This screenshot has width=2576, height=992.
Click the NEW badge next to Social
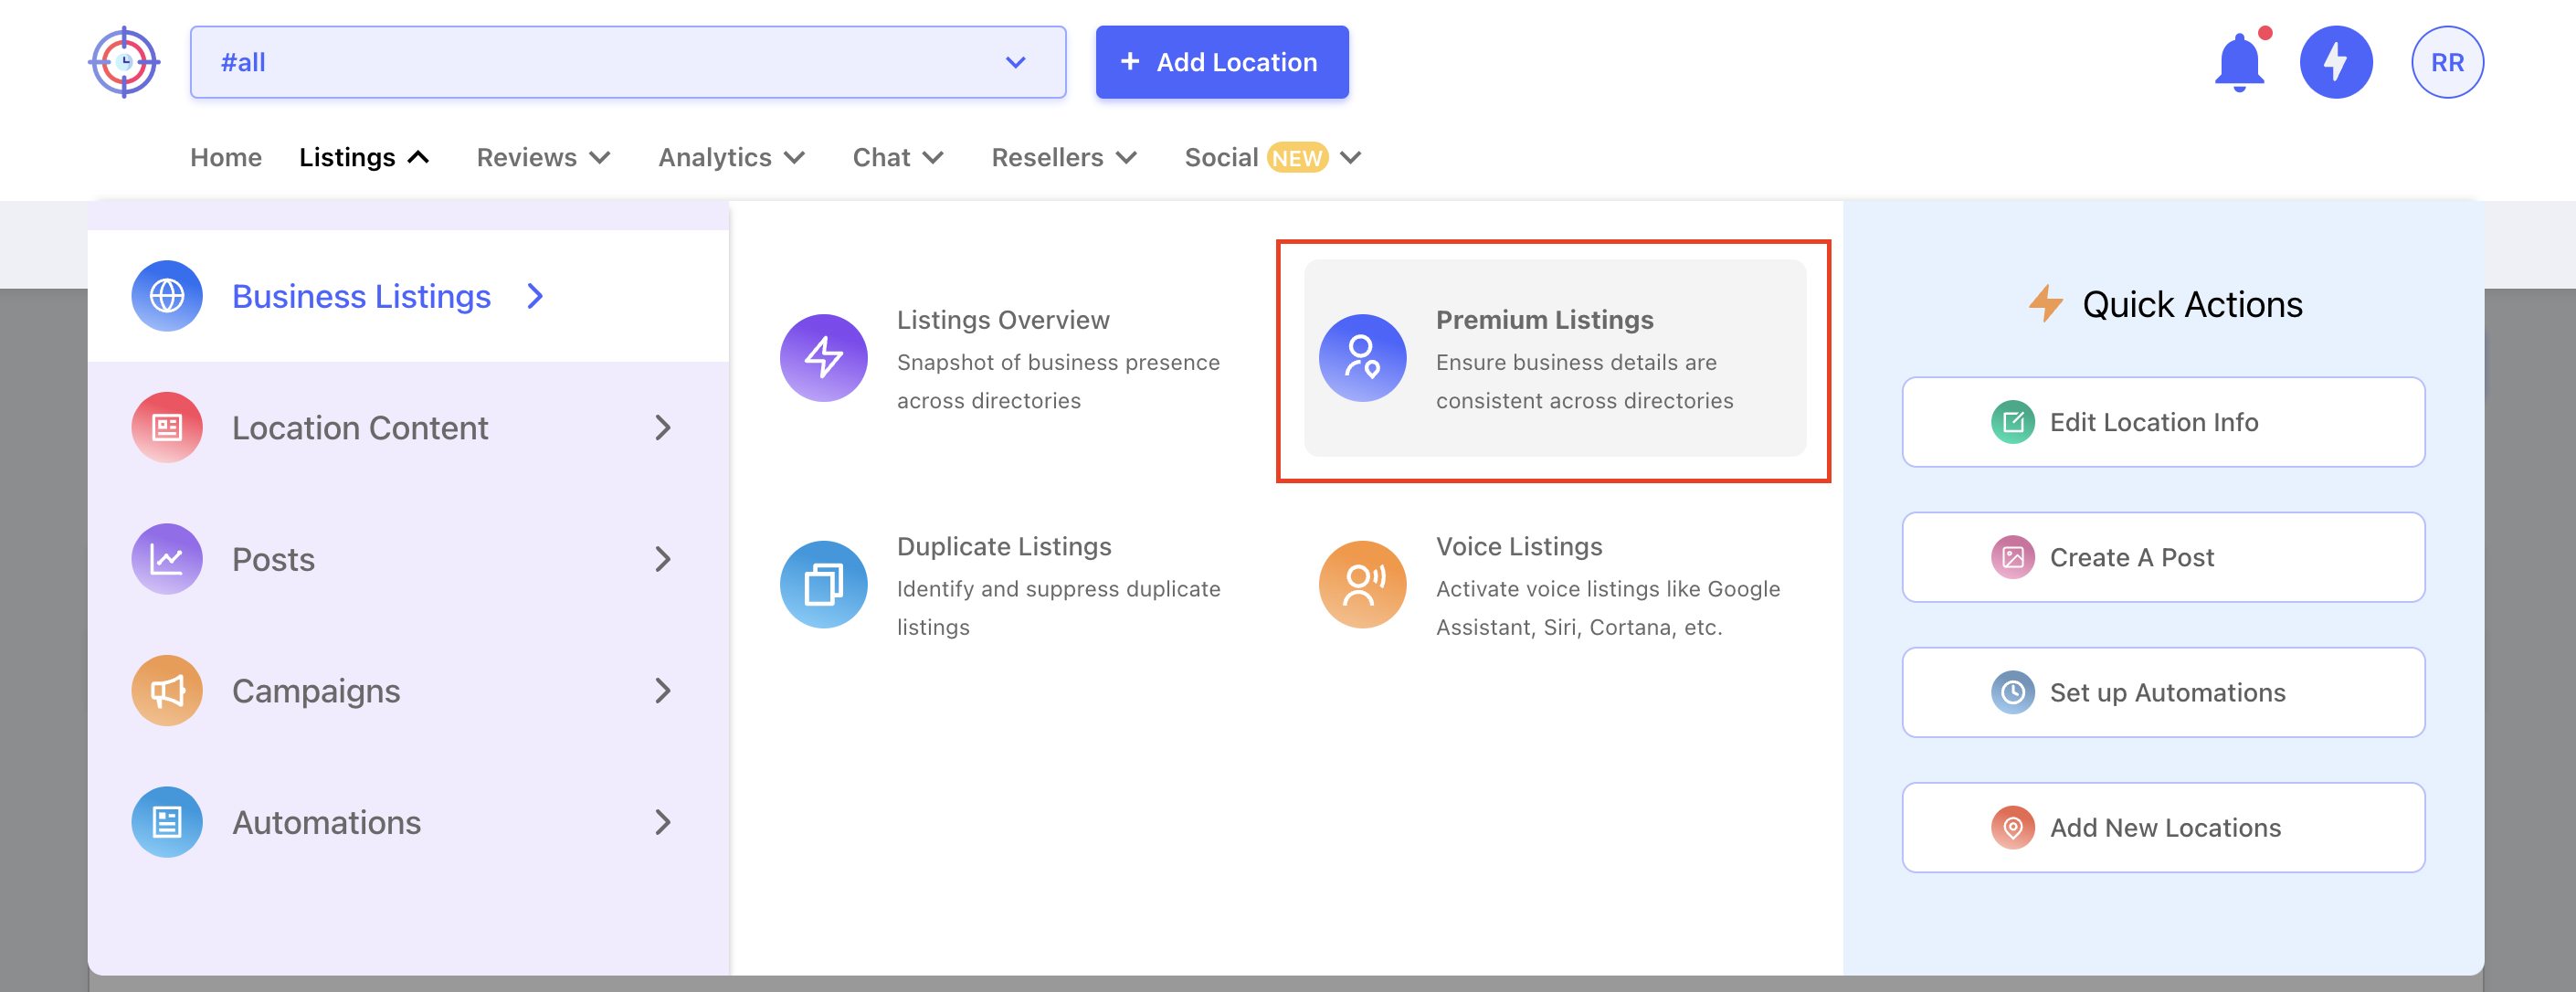pos(1297,158)
